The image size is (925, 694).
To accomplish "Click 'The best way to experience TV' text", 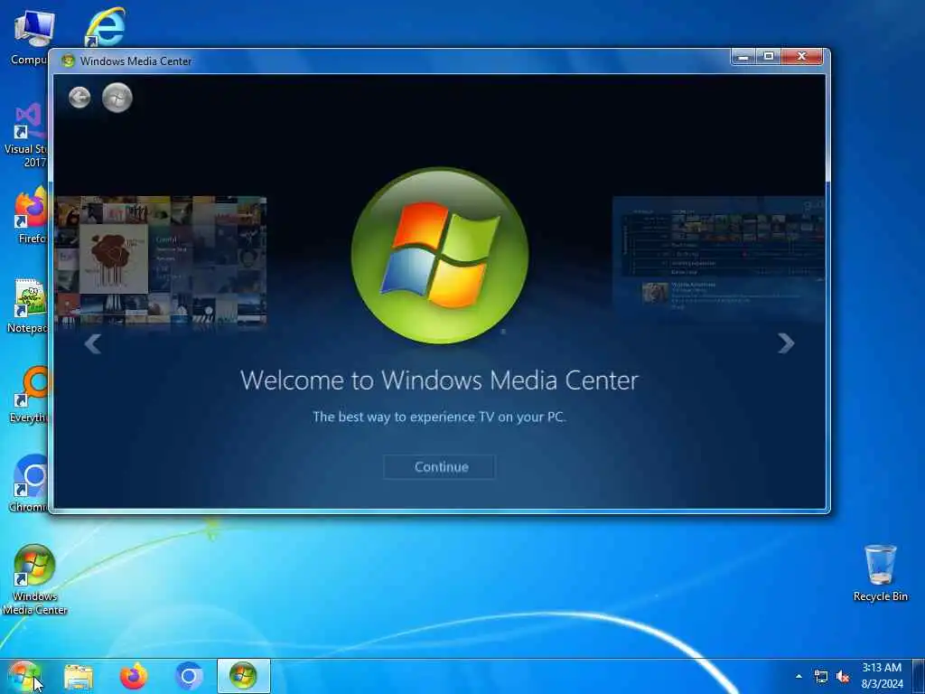I will click(440, 417).
